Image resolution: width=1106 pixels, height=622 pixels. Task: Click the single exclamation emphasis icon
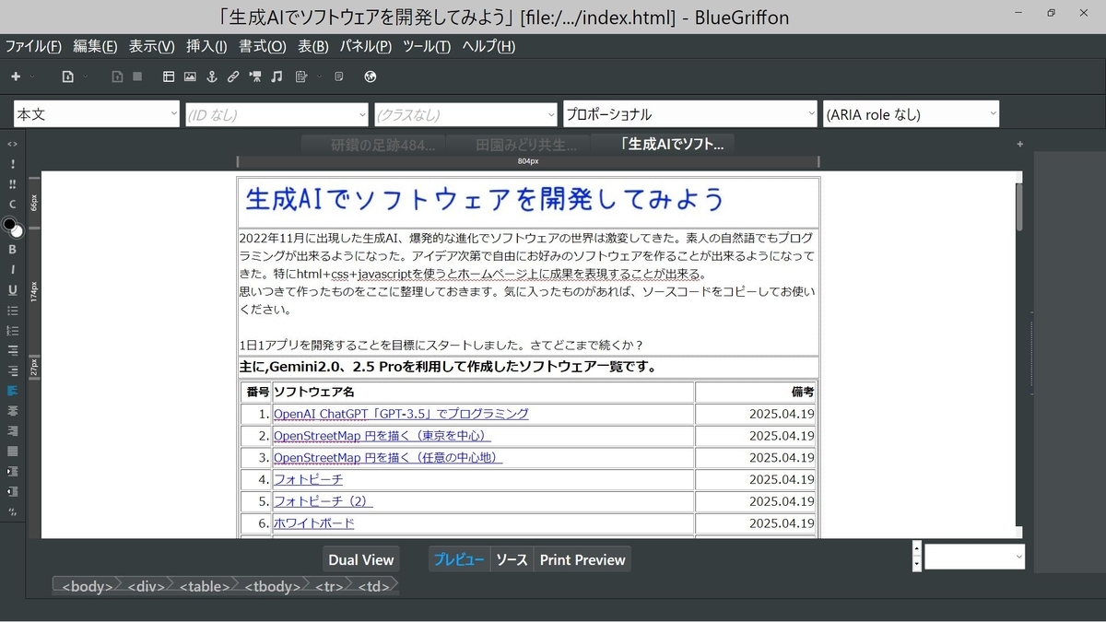[13, 164]
